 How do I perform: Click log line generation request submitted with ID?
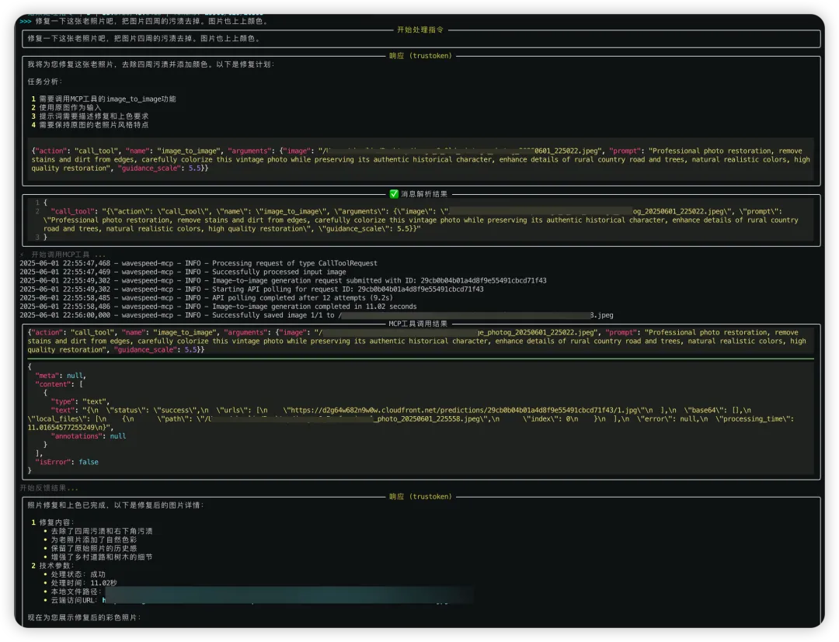coord(283,281)
